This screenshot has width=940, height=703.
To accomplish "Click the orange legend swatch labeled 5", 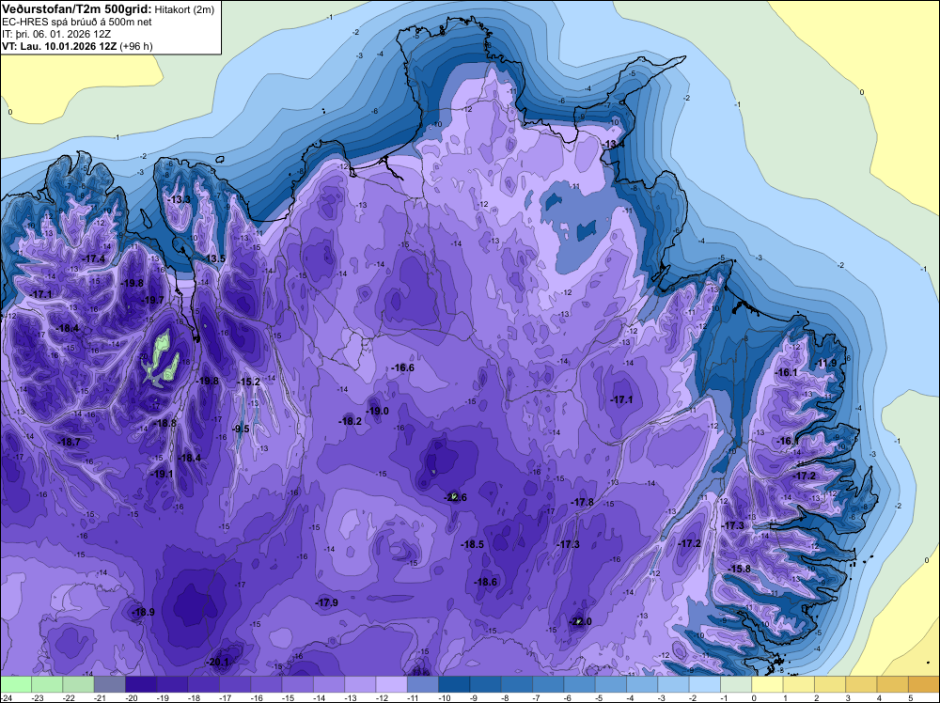I will click(924, 684).
